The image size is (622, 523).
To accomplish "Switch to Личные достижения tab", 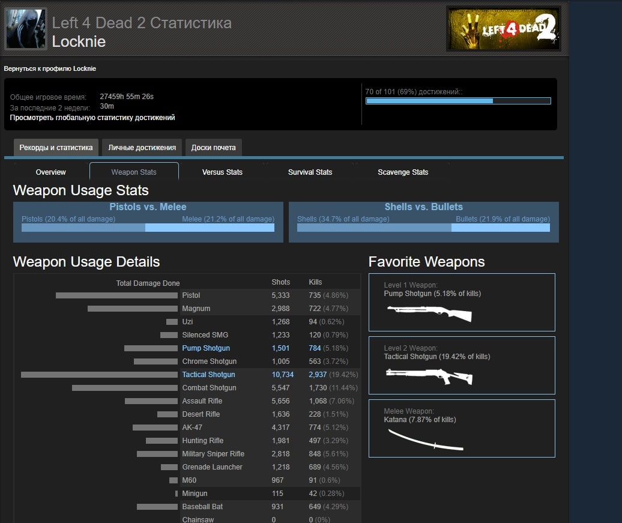I will (142, 148).
